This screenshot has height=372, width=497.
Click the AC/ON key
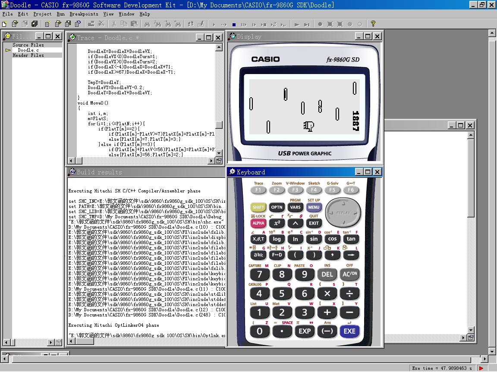click(349, 274)
